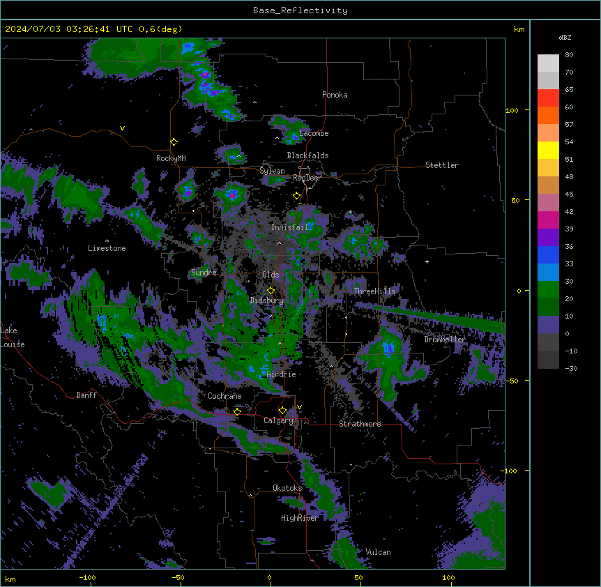Select the yellow diamond marker above Didsbury
This screenshot has height=587, width=601.
click(271, 290)
